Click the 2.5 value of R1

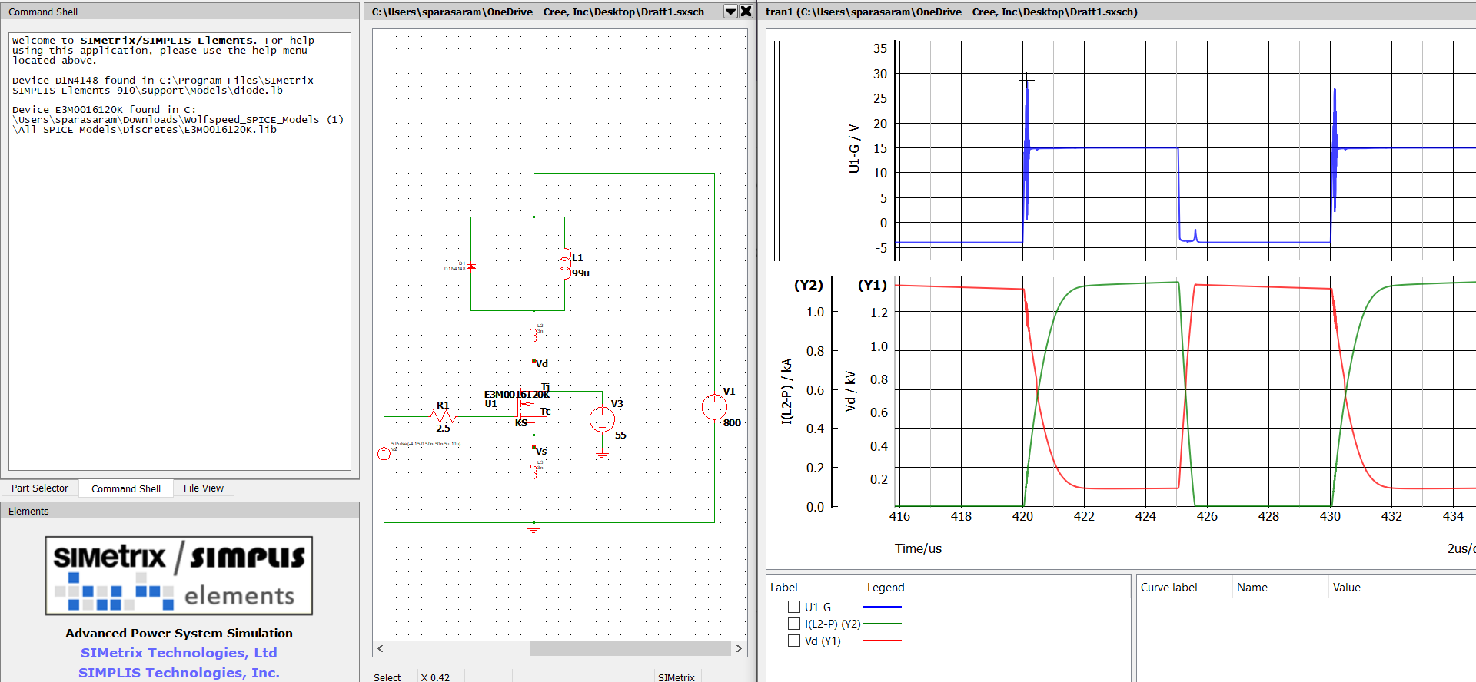tap(443, 429)
